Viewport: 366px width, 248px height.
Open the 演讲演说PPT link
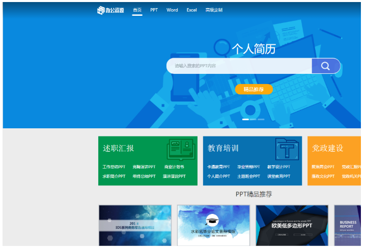(x=174, y=176)
